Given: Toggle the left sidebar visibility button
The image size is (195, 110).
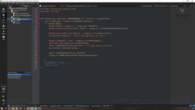Looking at the screenshot, I should click(x=9, y=106).
